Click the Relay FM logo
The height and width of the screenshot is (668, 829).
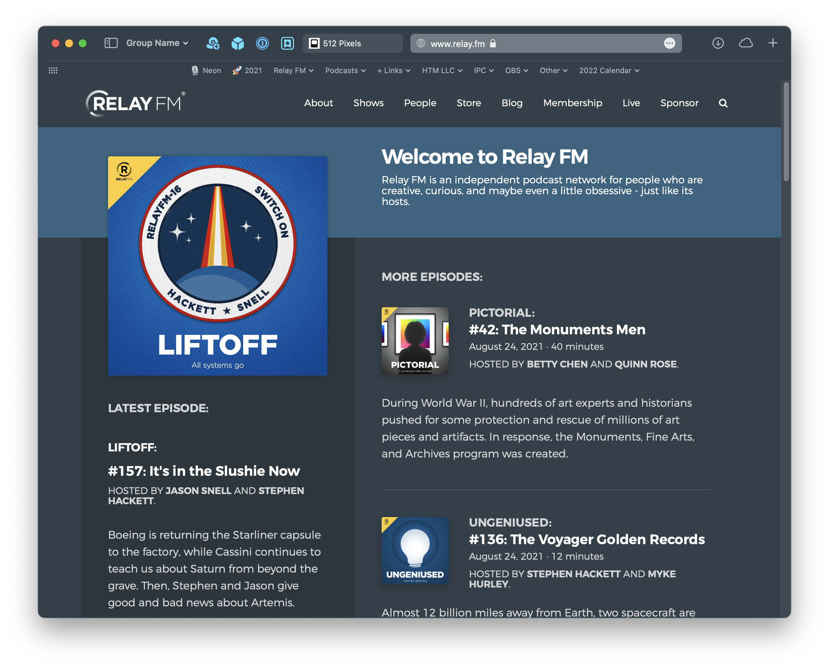135,103
